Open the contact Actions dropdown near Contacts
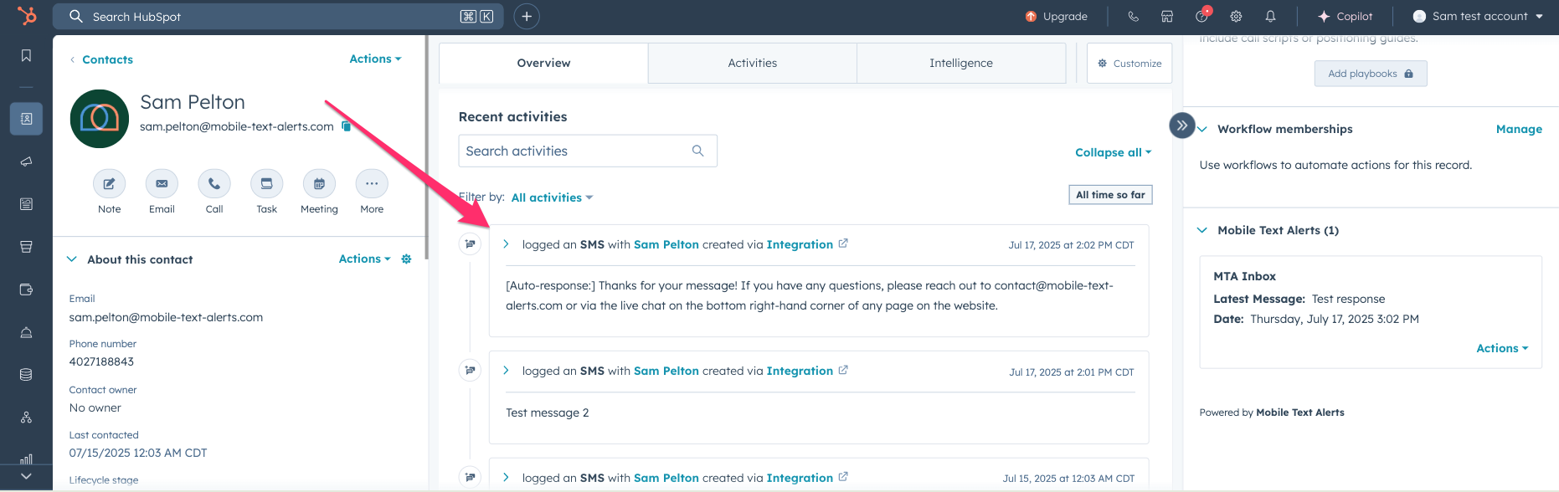Screen dimensions: 1559x492 [x=375, y=59]
